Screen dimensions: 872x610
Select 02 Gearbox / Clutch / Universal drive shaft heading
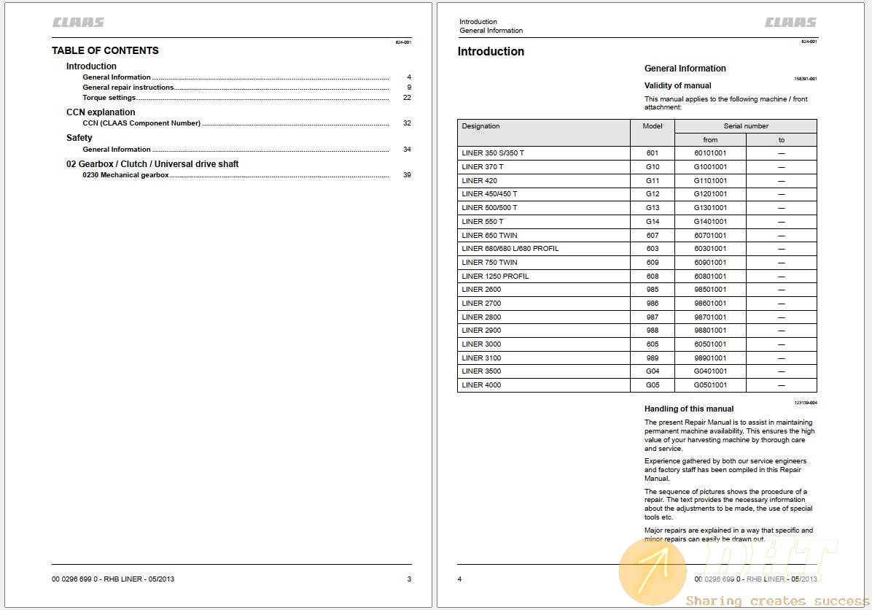[152, 164]
